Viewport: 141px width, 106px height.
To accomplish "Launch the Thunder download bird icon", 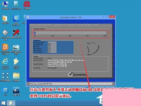I will click(16, 91).
